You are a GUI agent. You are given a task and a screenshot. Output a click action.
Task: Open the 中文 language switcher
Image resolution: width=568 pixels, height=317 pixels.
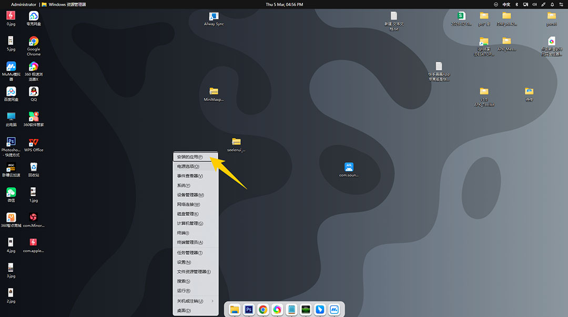(506, 4)
